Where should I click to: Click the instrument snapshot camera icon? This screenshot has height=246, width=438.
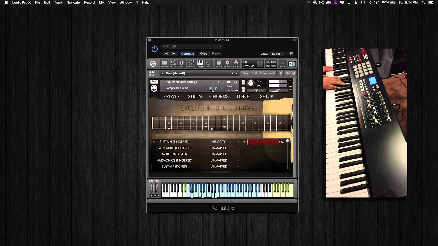[x=229, y=82]
